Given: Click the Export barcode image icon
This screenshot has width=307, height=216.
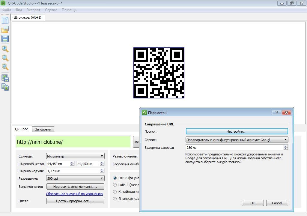Looking at the screenshot, I should point(5,78).
